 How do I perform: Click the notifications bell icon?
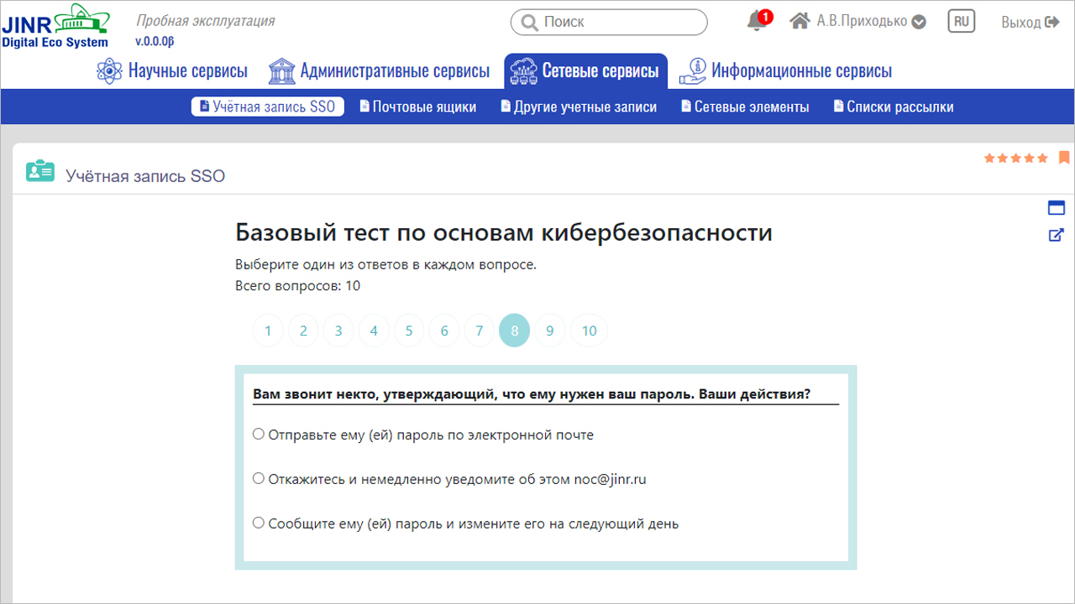(756, 22)
